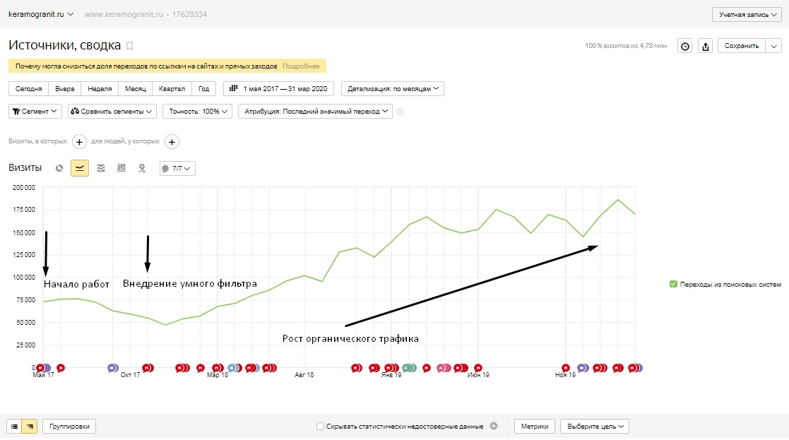
Task: Open the 'Подробнее' link in yellow notice
Action: click(x=301, y=66)
